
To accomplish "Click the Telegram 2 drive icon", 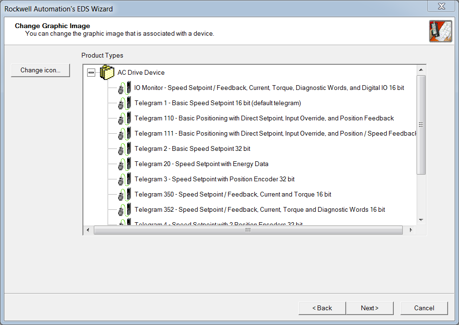I will point(124,149).
